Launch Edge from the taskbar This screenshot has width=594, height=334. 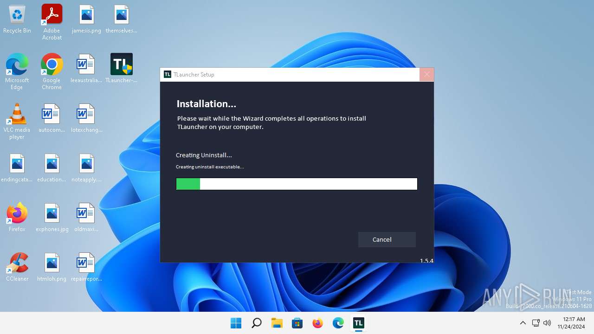pos(338,323)
